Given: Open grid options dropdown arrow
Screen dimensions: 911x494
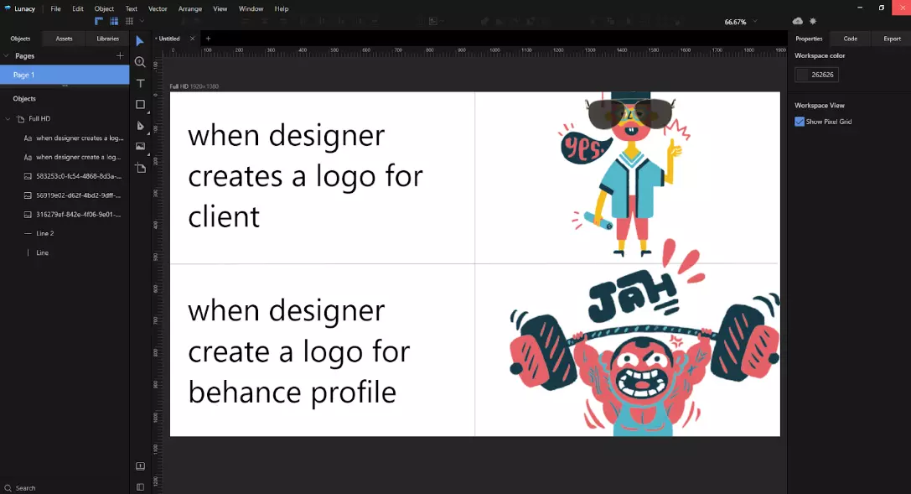Looking at the screenshot, I should [142, 22].
